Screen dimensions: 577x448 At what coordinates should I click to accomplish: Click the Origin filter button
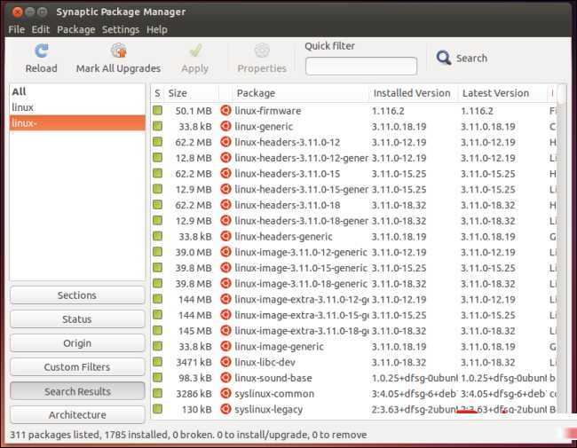tap(77, 343)
